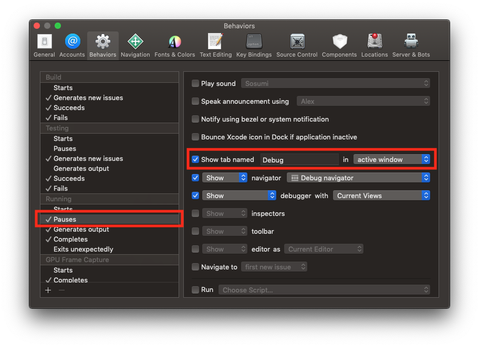The image size is (479, 347).
Task: Open Source Control preferences
Action: pyautogui.click(x=297, y=45)
